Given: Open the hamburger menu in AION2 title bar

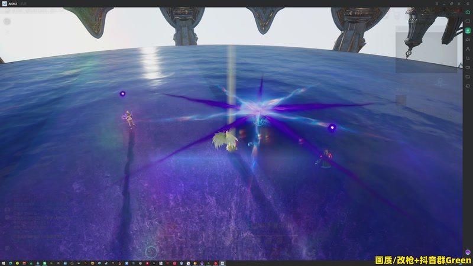Looking at the screenshot, I should click(436, 4).
